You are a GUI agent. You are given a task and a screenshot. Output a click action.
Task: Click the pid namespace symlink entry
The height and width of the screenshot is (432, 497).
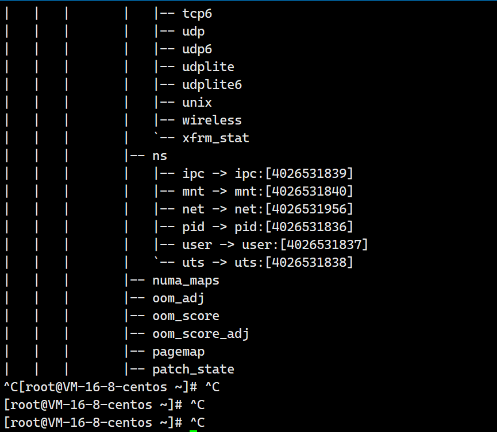tap(267, 227)
